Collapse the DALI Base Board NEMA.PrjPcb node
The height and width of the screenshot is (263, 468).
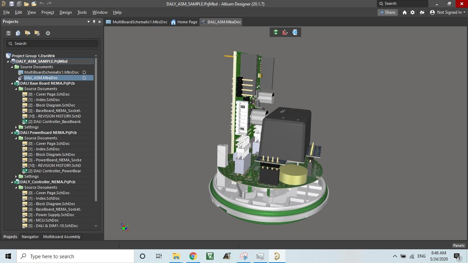[12, 83]
